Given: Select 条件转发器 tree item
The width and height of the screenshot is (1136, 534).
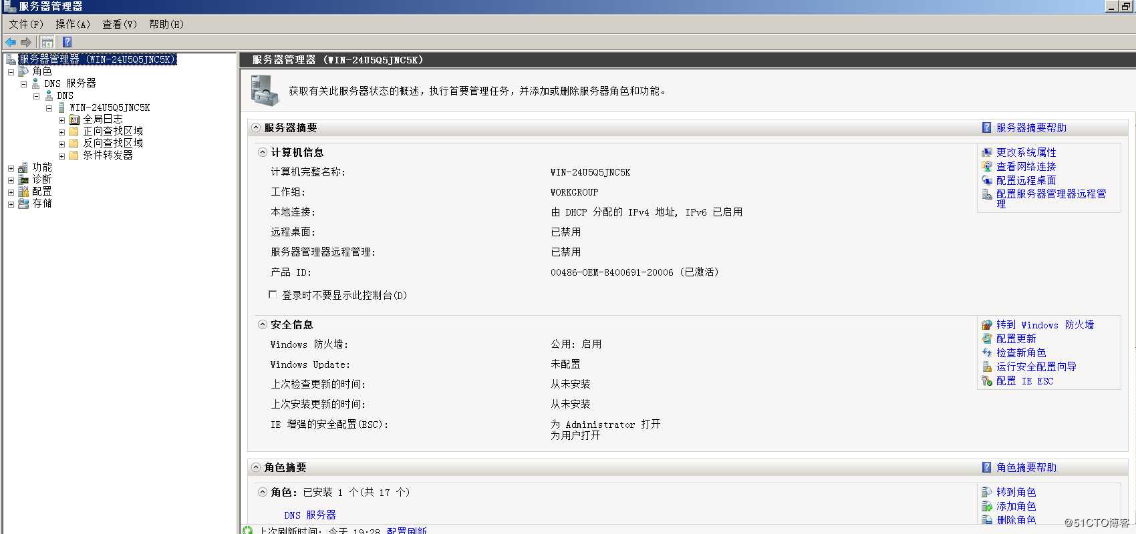Looking at the screenshot, I should (108, 156).
